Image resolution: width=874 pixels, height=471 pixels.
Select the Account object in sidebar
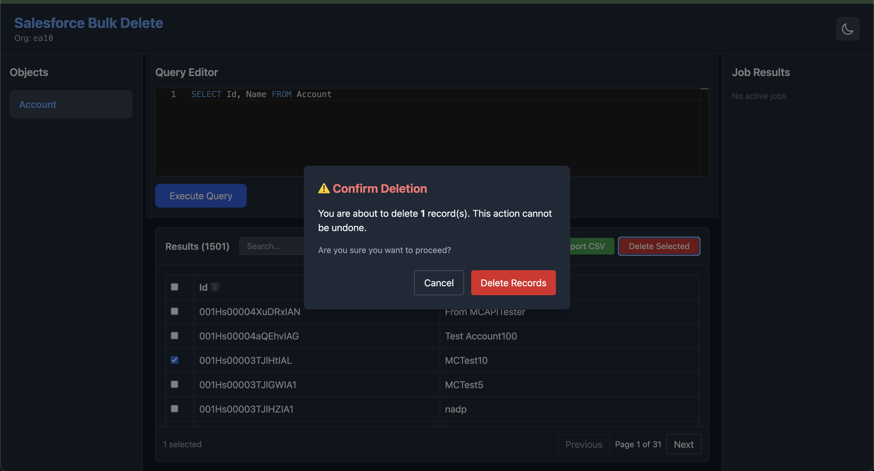click(71, 104)
